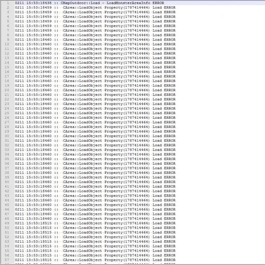Click line number 30 in the gutter
The height and width of the screenshot is (265, 265).
(x=7, y=136)
